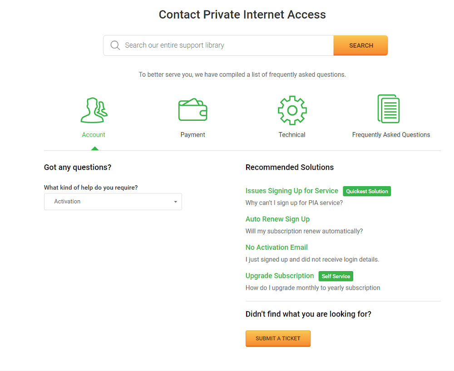Open the 'Auto Renew Sign Up' article
Viewport: 454px width, 371px height.
coord(277,219)
